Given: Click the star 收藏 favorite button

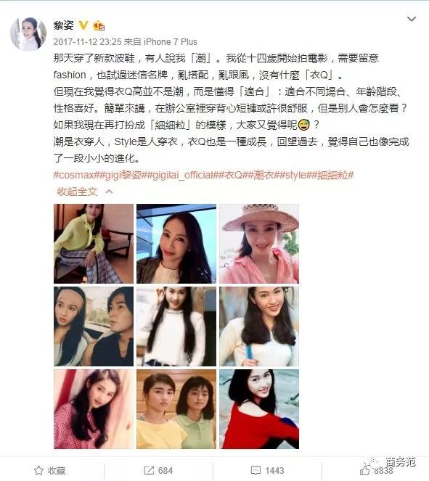Looking at the screenshot, I should [x=49, y=470].
